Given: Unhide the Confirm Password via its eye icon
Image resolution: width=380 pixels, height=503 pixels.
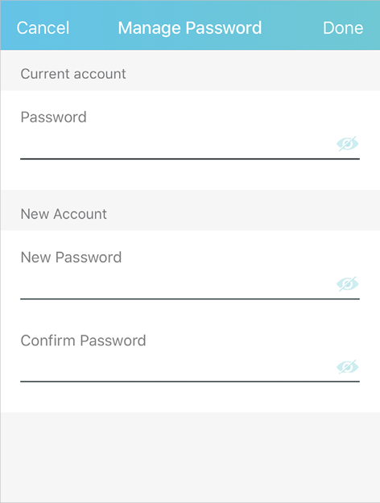Looking at the screenshot, I should point(348,367).
